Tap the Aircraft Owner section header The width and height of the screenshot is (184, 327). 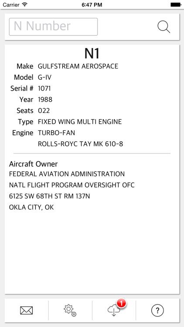(x=33, y=164)
